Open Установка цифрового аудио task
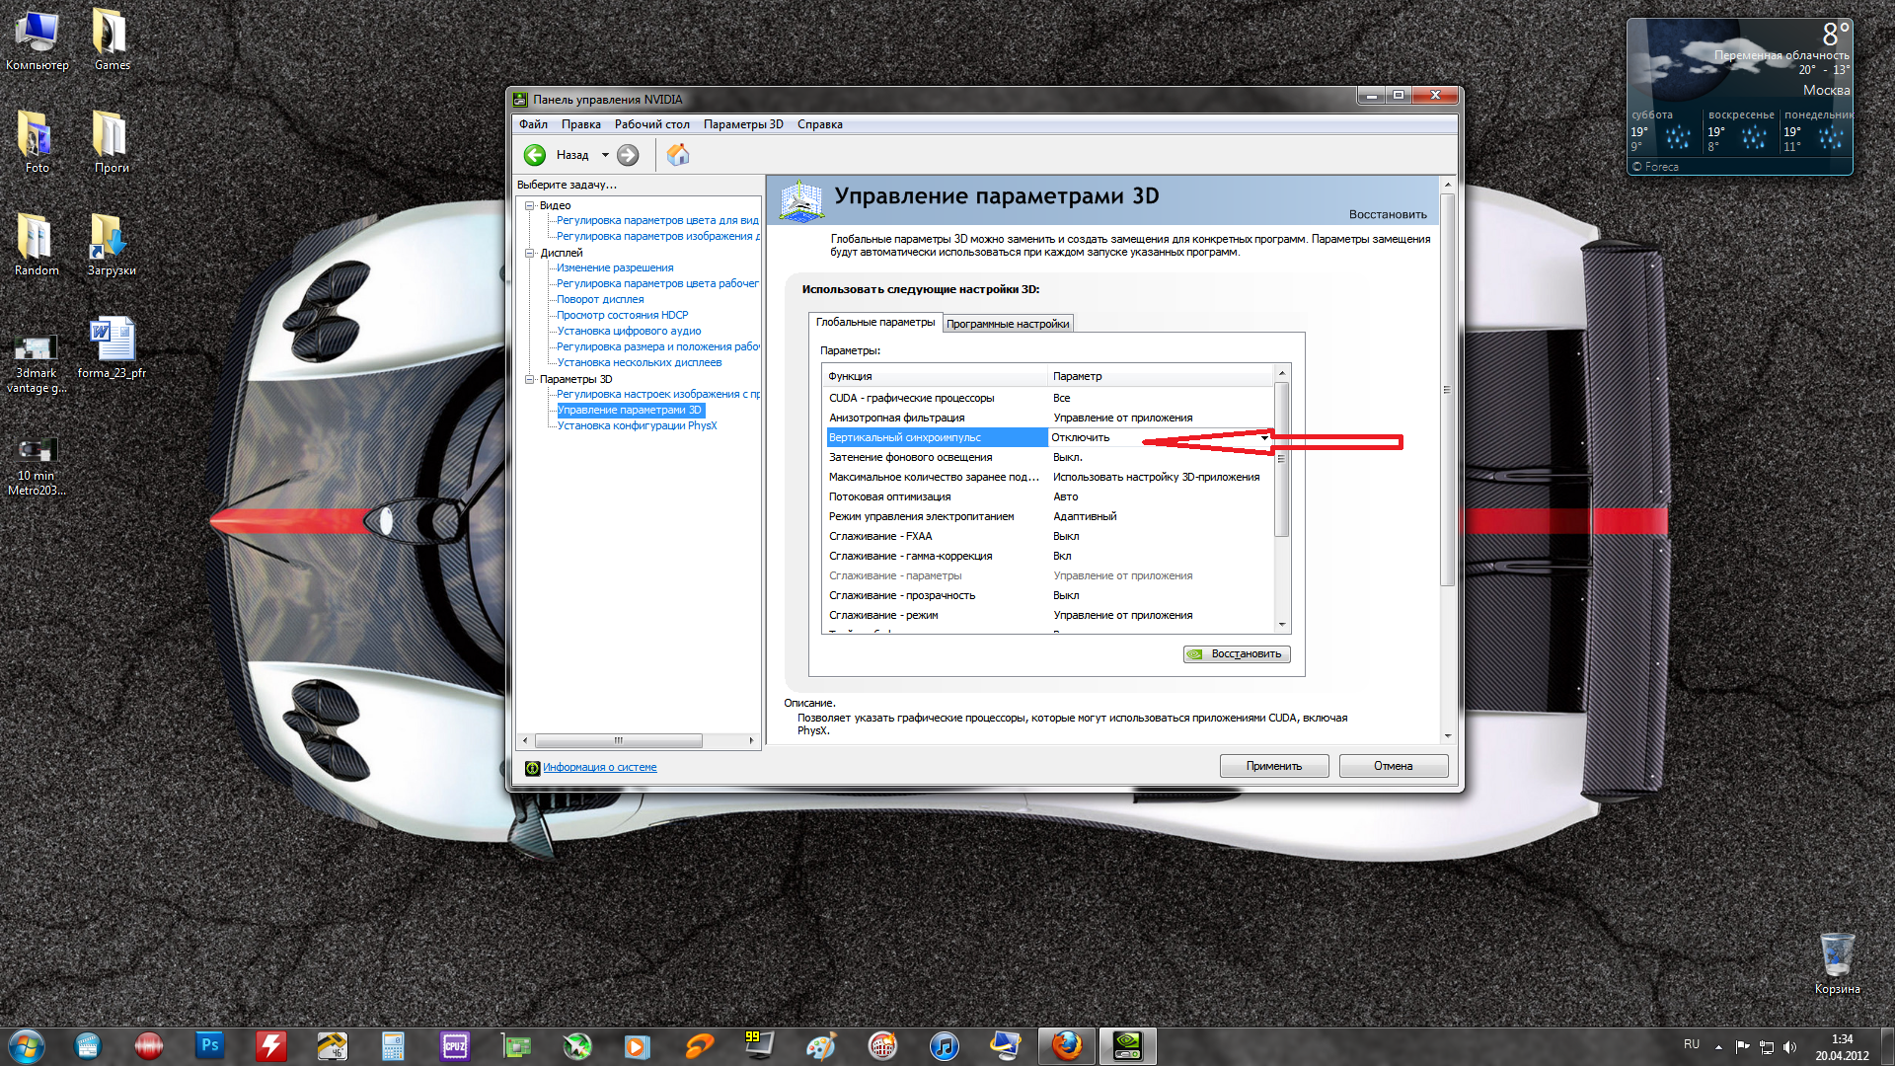Viewport: 1895px width, 1066px height. pos(629,331)
